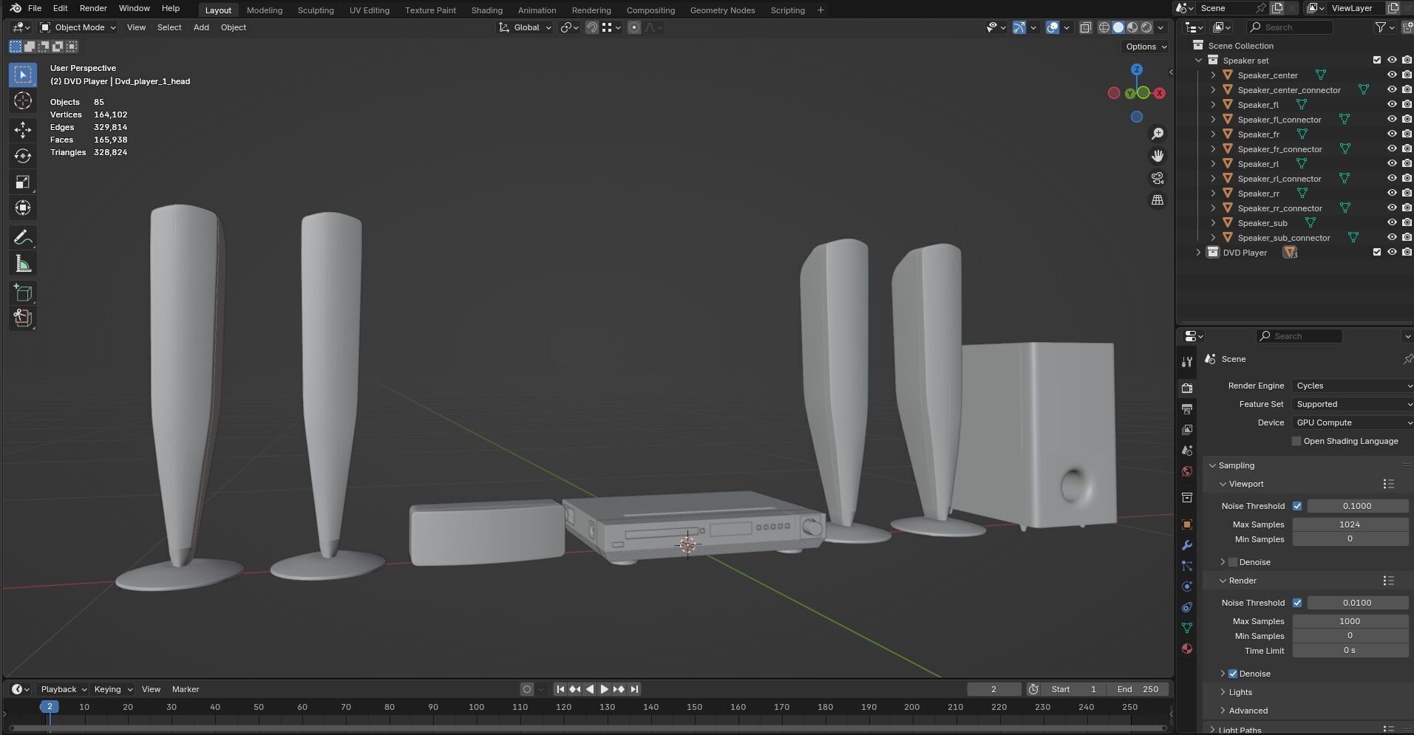
Task: Toggle the camera view icon
Action: click(x=1158, y=178)
